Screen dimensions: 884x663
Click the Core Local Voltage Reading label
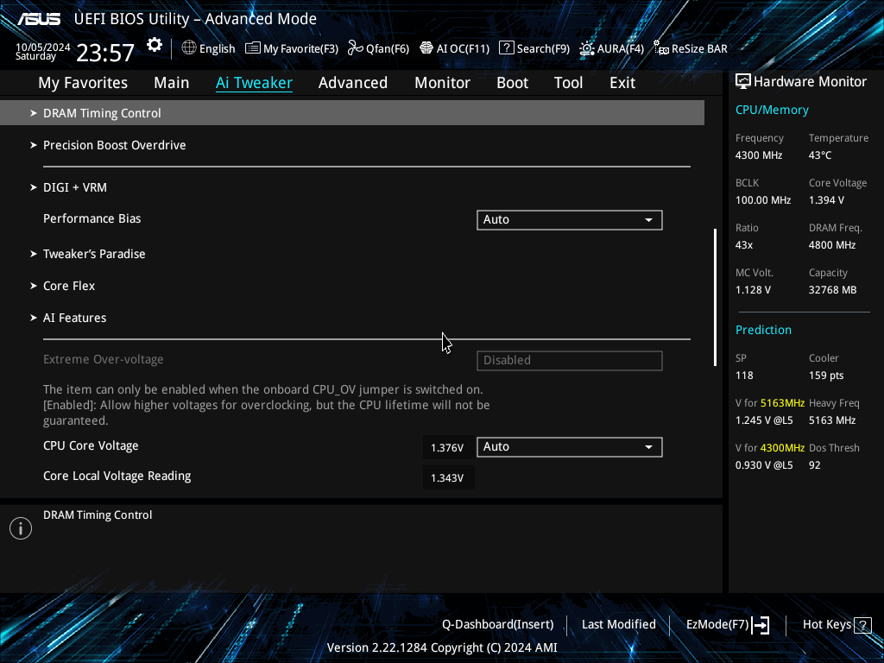(117, 476)
